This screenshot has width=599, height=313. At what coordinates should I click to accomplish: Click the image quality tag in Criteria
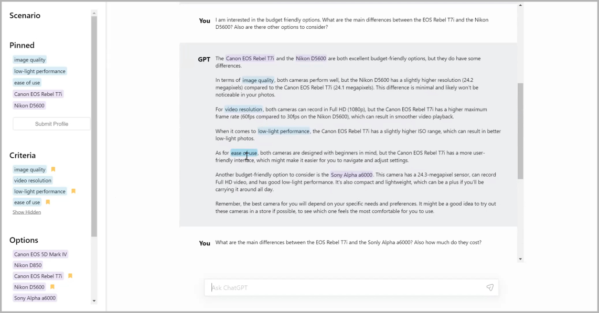[x=30, y=169]
